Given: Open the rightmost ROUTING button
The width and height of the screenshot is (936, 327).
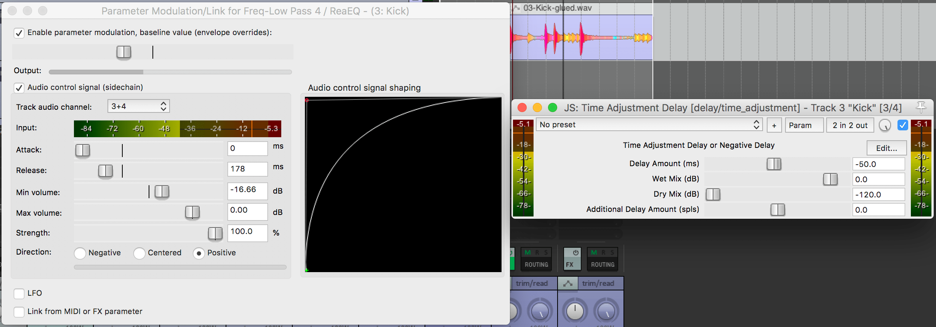Looking at the screenshot, I should click(603, 264).
